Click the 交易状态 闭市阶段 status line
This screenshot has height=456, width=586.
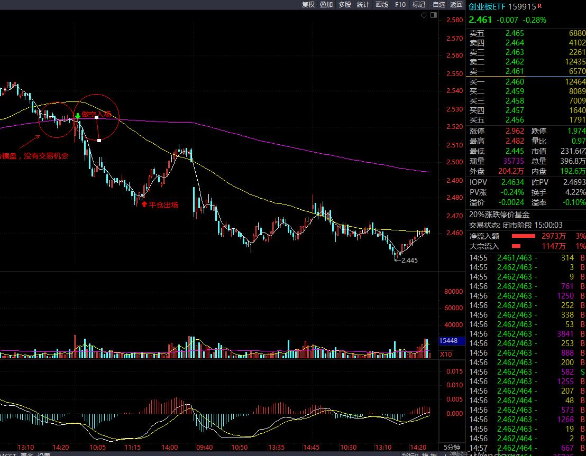tap(516, 225)
